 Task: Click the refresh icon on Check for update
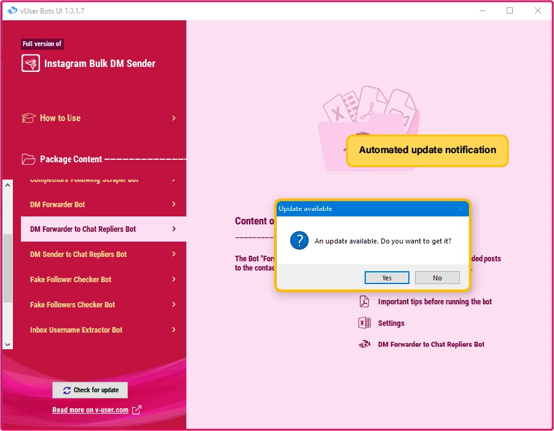point(67,390)
